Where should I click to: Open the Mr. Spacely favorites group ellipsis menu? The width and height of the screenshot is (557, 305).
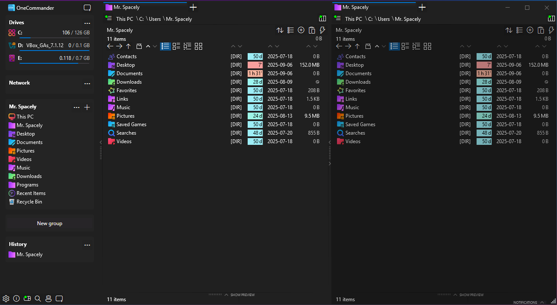point(77,107)
